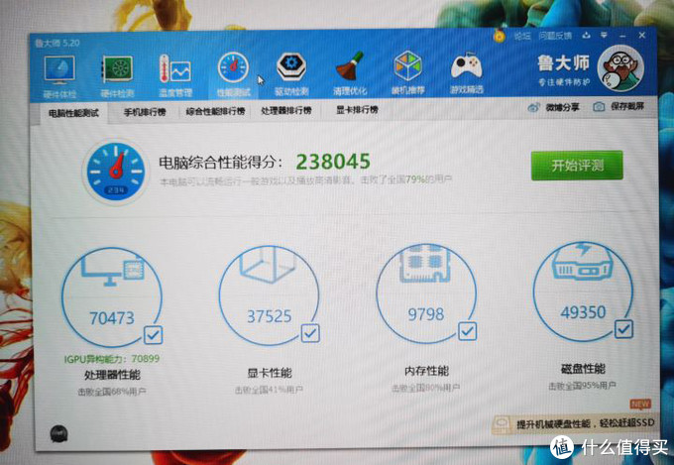Minimize the 鲁大师 window
674x465 pixels.
(622, 36)
